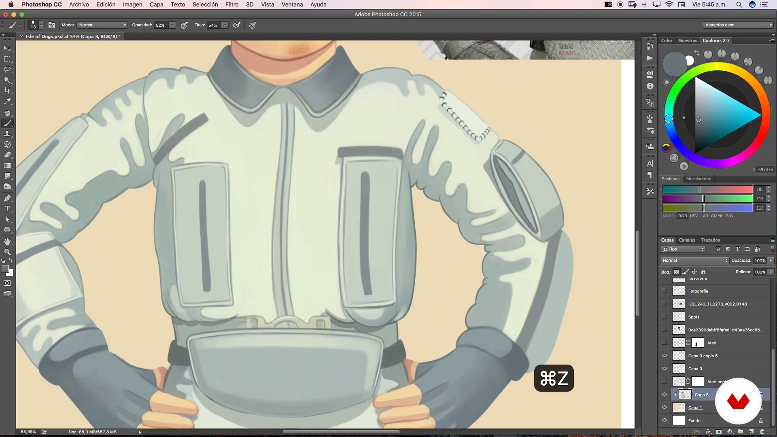Viewport: 777px width, 437px height.
Task: Click delete layer trash icon
Action: click(762, 432)
